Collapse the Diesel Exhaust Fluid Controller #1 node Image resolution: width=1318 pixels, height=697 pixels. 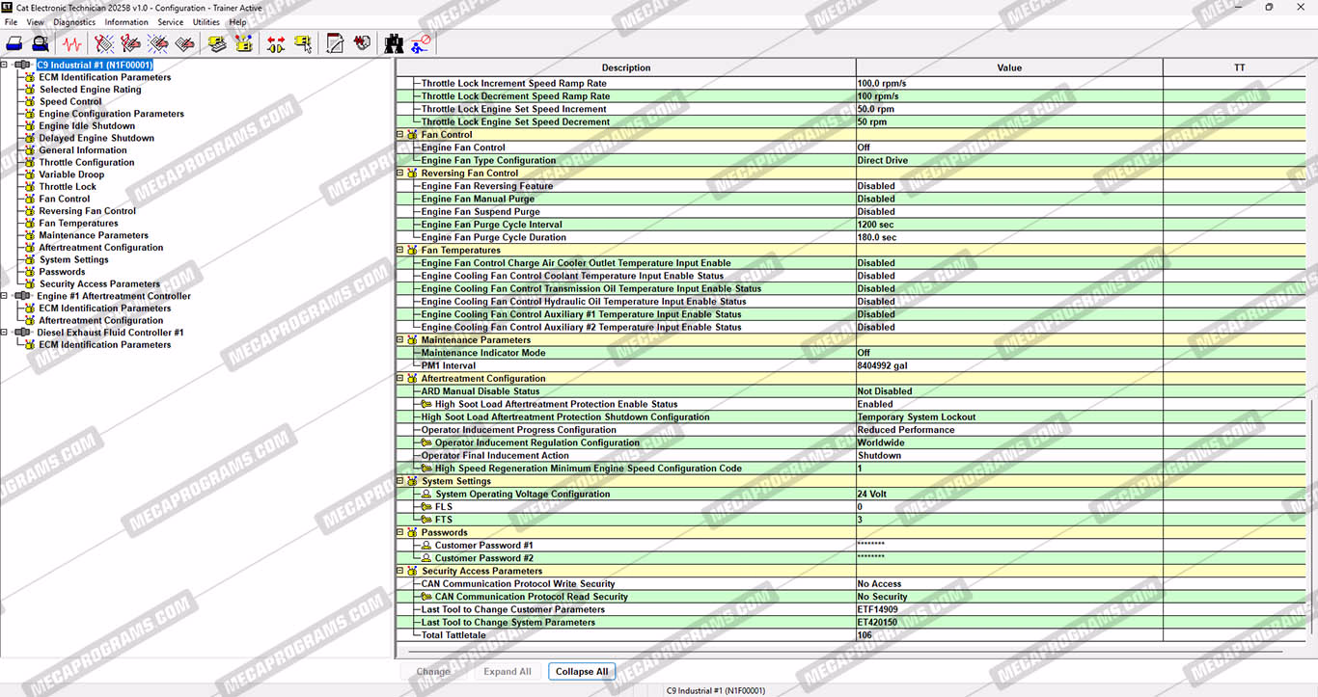click(5, 333)
